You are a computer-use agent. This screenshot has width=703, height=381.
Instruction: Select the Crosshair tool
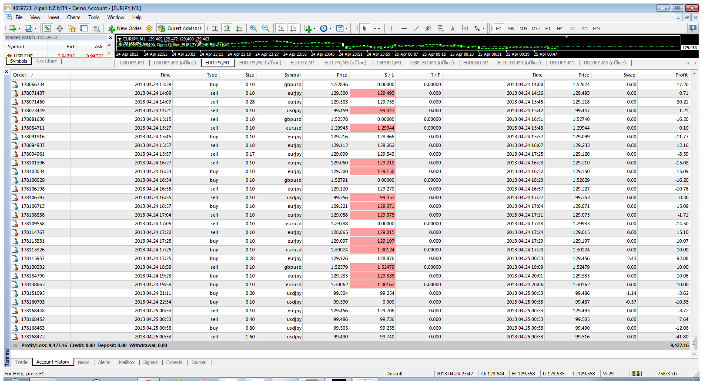tap(377, 28)
